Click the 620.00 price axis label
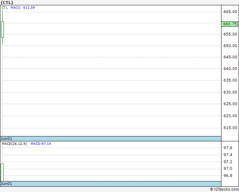The width and height of the screenshot is (239, 192). click(x=230, y=116)
